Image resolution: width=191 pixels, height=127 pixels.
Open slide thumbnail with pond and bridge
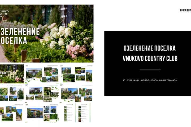click(x=42, y=113)
